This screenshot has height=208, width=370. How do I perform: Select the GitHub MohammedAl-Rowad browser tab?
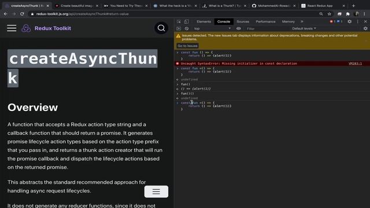point(273,6)
